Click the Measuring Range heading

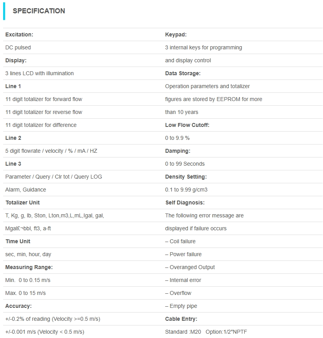29,267
